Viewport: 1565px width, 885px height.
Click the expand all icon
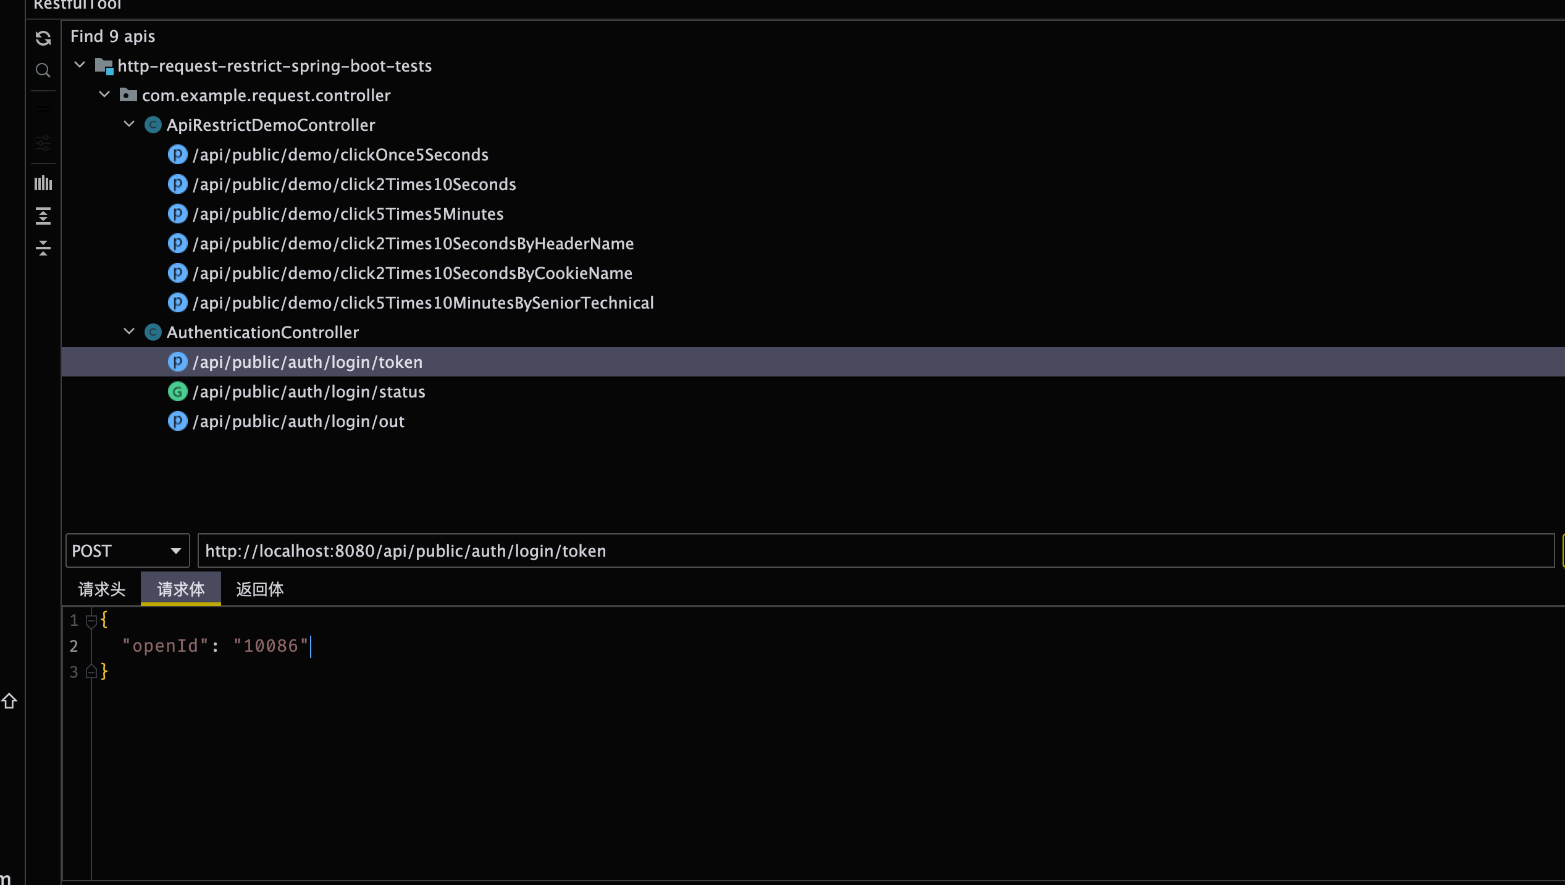click(43, 216)
